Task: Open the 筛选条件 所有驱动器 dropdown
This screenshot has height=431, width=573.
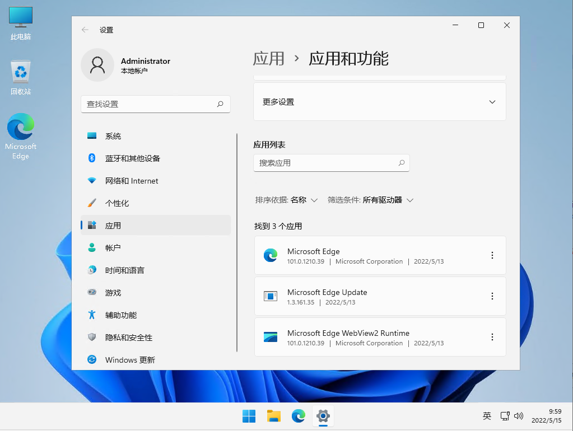Action: pyautogui.click(x=370, y=200)
